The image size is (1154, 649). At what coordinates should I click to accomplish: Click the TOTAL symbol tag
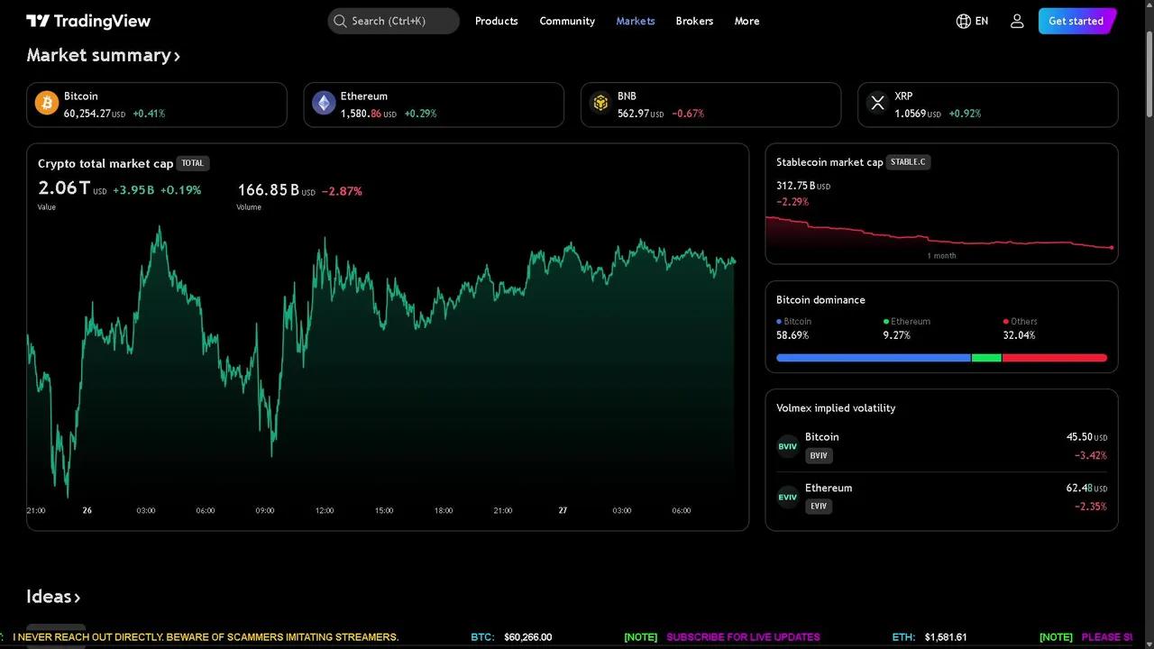click(193, 163)
